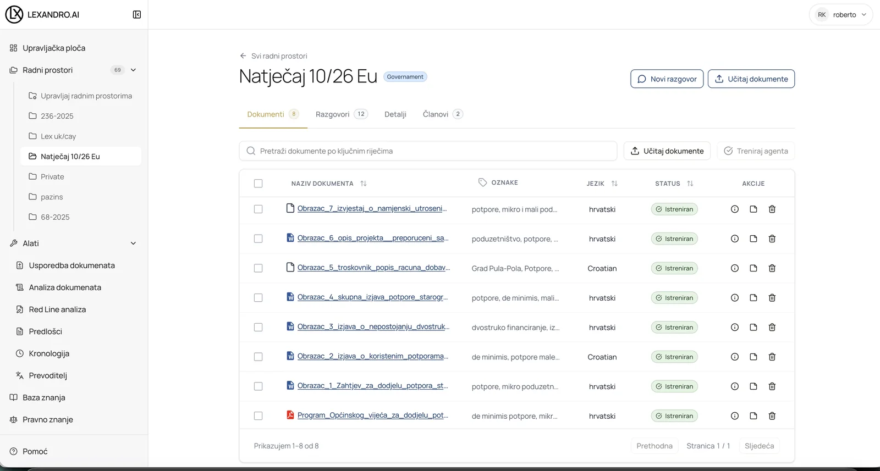Check the box for Obrazac_4 document
This screenshot has width=880, height=471.
pos(258,298)
